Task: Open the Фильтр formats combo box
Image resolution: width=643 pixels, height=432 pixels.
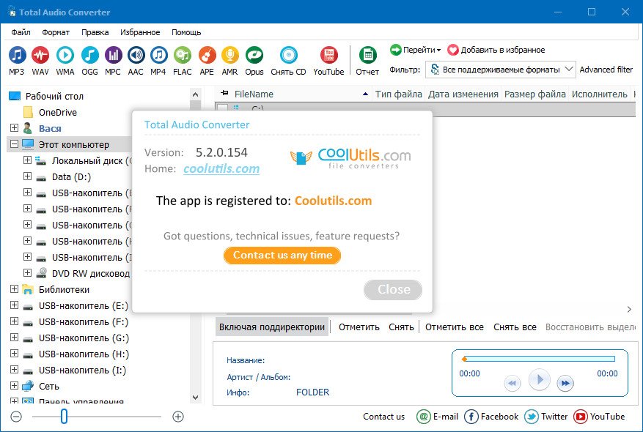Action: (x=500, y=70)
